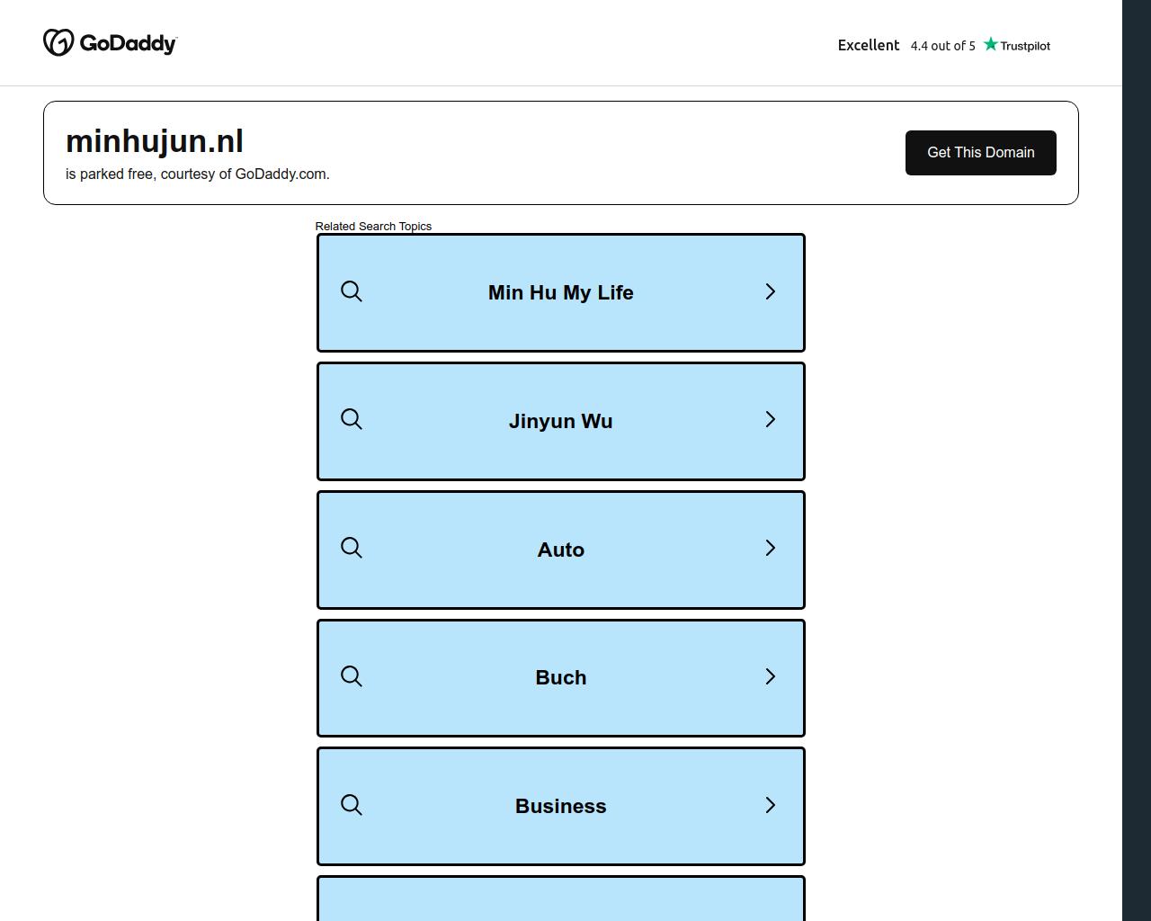The height and width of the screenshot is (921, 1151).
Task: Click the magnifier icon in the Auto row
Action: [x=352, y=549]
